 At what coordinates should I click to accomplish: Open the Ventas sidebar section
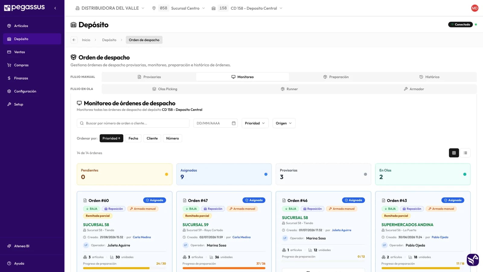pos(32,52)
